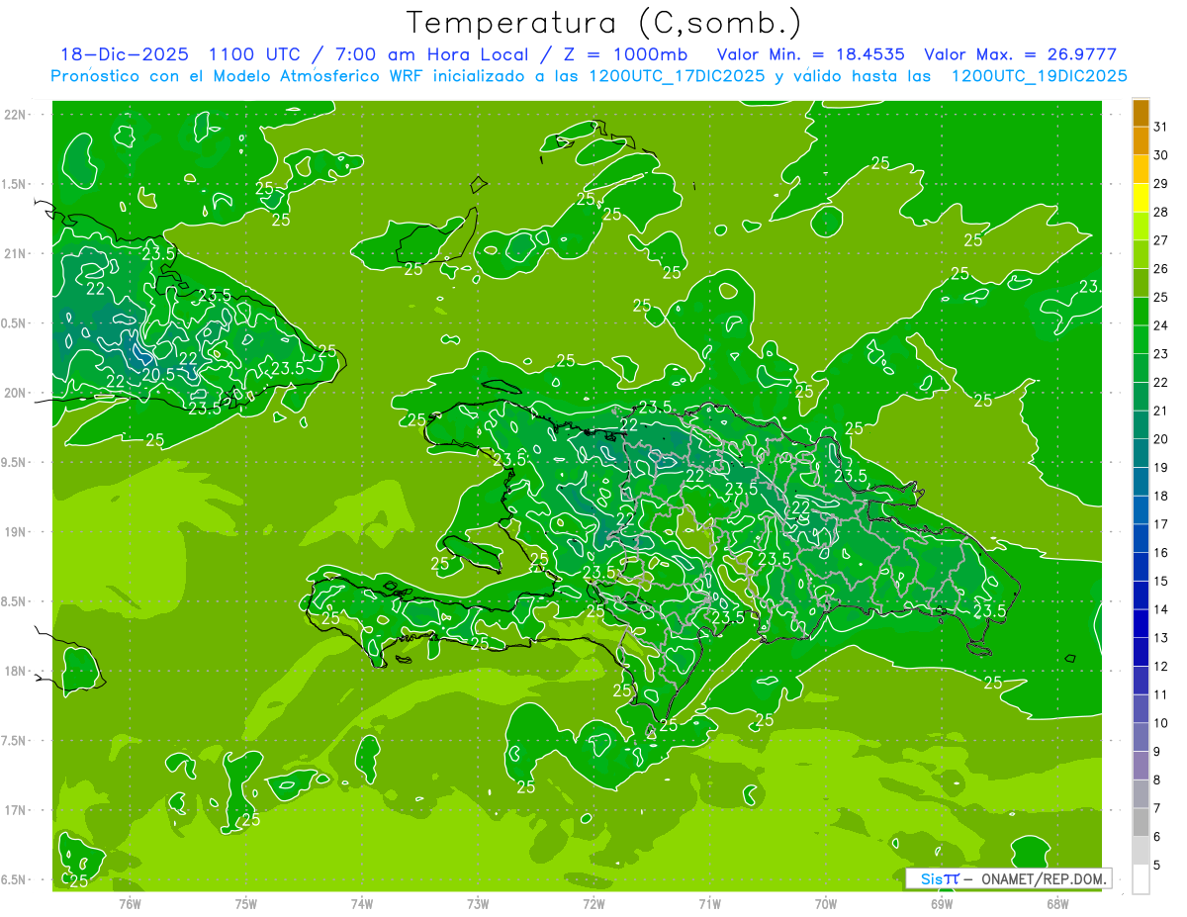Screen dimensions: 1187x917
Task: Click the "69W" longitude axis label
Action: pos(942,902)
